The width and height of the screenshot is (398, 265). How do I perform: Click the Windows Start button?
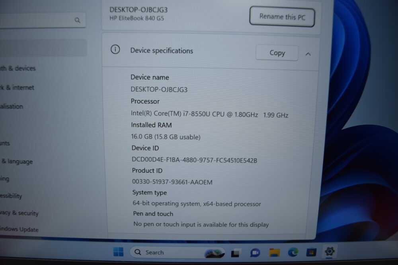click(x=118, y=252)
